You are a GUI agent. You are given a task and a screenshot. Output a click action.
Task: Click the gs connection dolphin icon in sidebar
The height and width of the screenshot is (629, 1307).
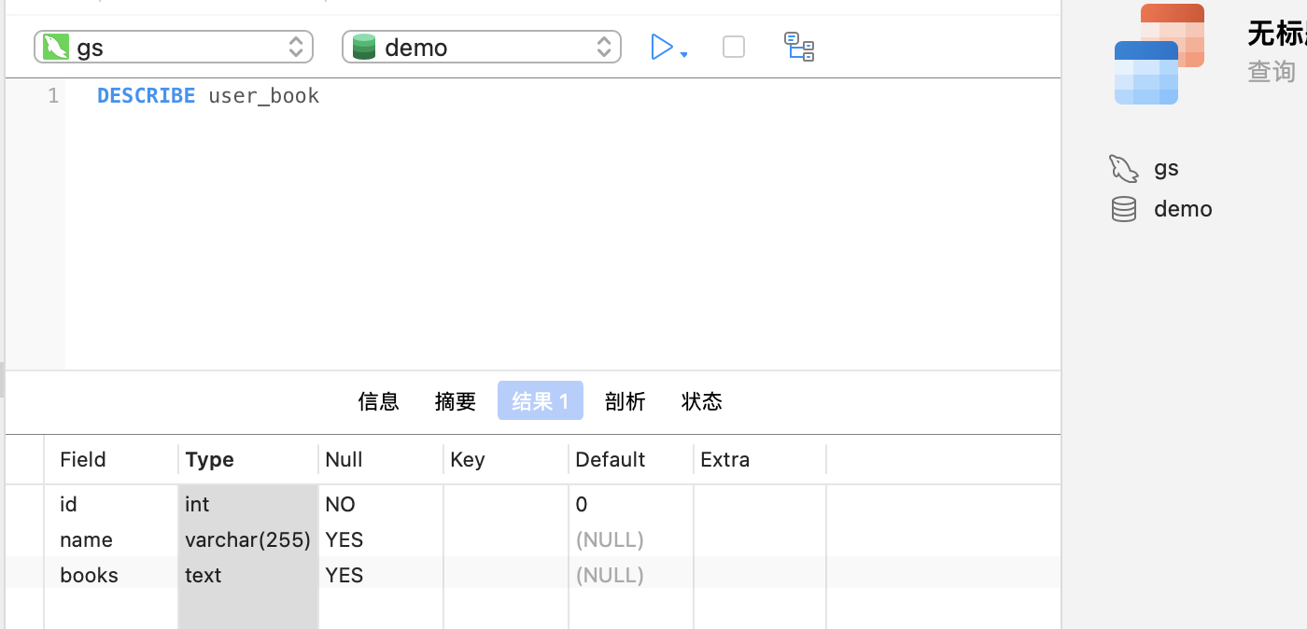pos(1123,169)
